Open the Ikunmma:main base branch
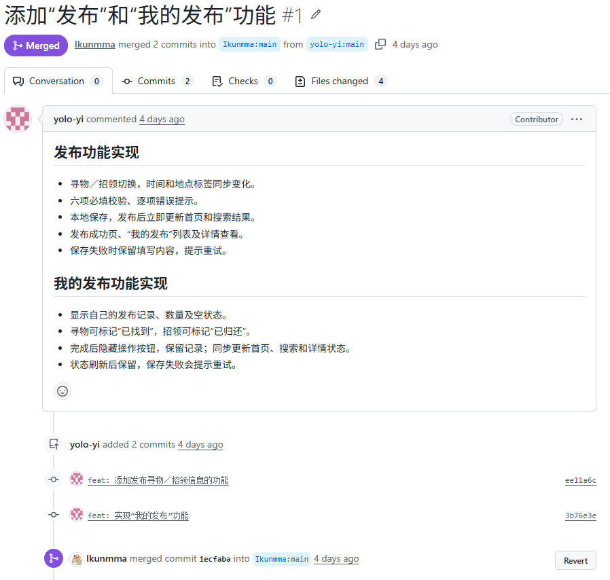The height and width of the screenshot is (580, 610). (x=249, y=44)
